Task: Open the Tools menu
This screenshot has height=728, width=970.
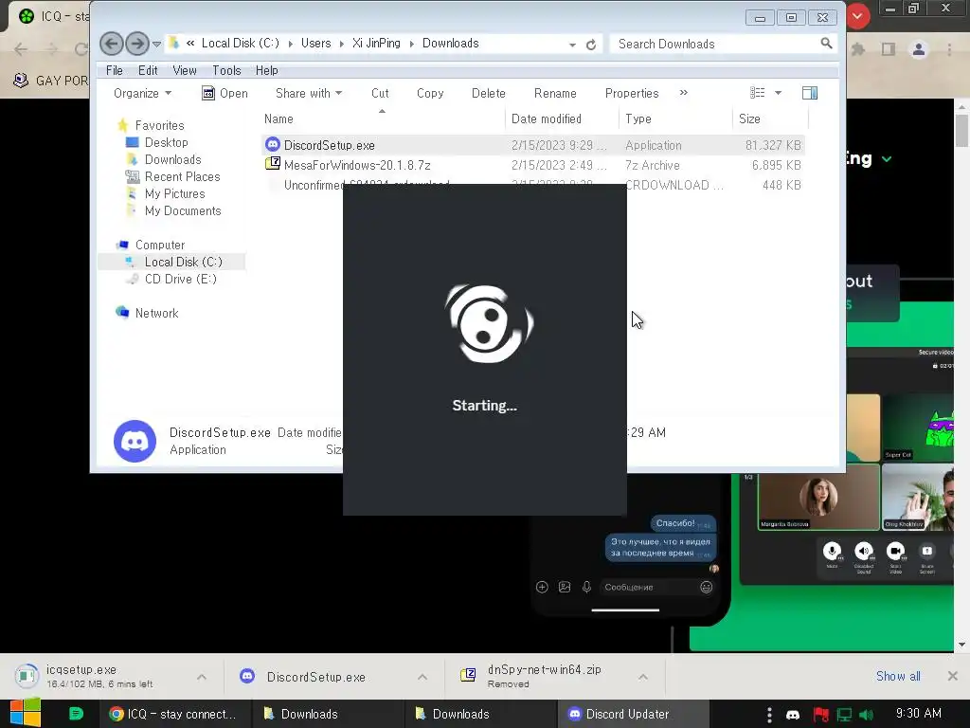Action: pos(226,70)
